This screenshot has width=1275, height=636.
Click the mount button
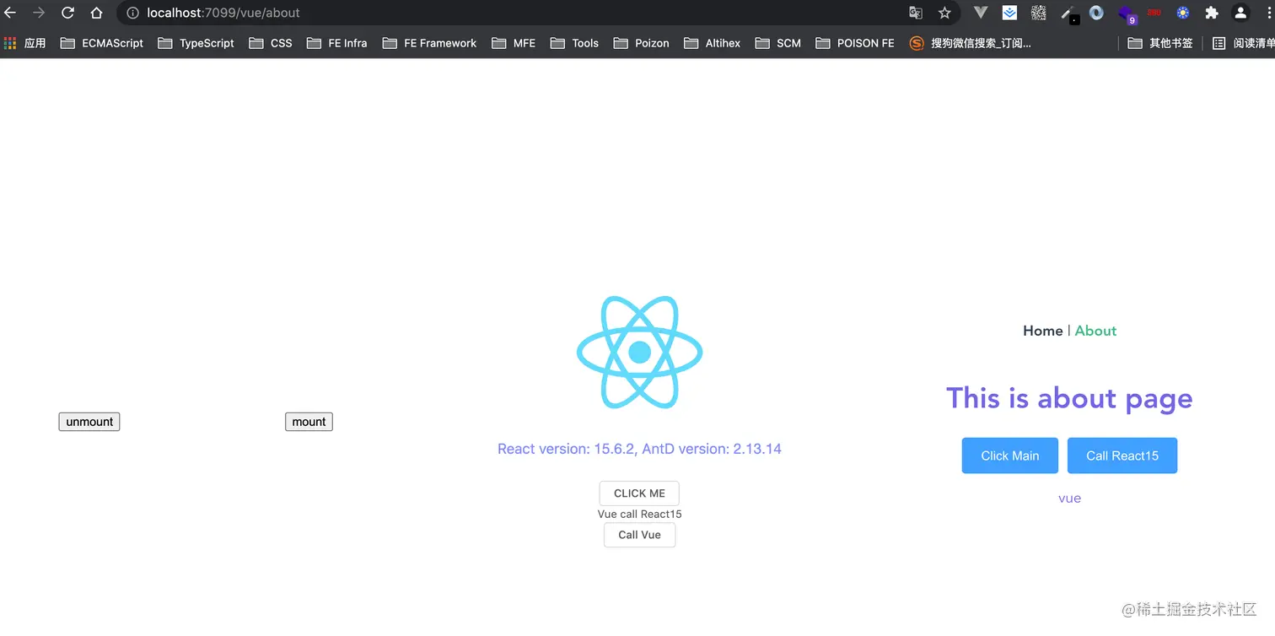[x=309, y=422]
